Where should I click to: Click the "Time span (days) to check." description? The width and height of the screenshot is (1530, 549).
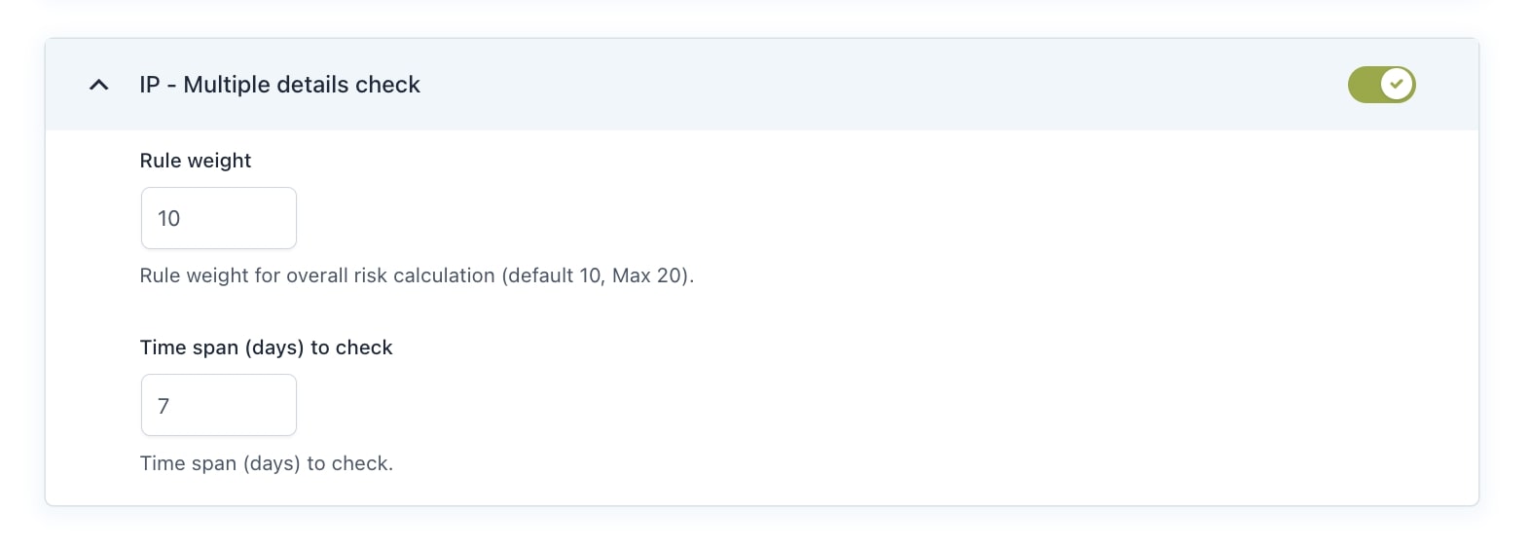click(x=267, y=463)
